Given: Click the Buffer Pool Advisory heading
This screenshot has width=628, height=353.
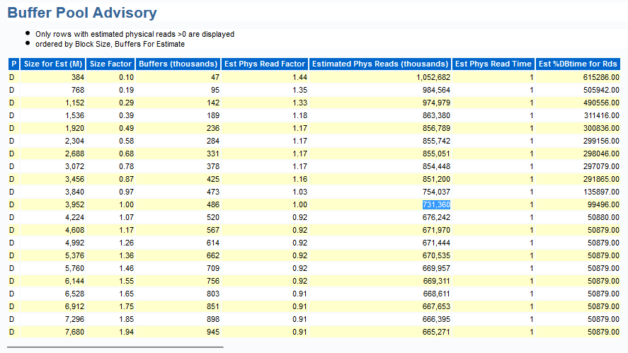Looking at the screenshot, I should (x=82, y=13).
